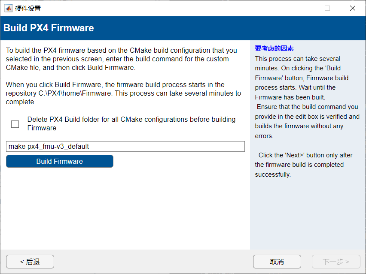Click the build command text field
The image size is (366, 274).
[125, 146]
